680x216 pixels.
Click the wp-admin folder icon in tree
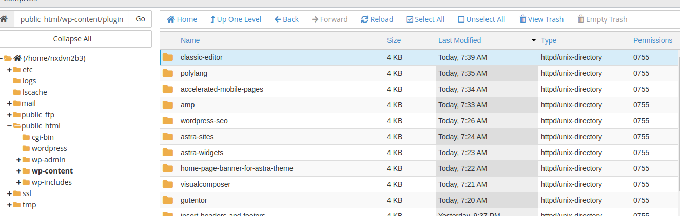[26, 160]
